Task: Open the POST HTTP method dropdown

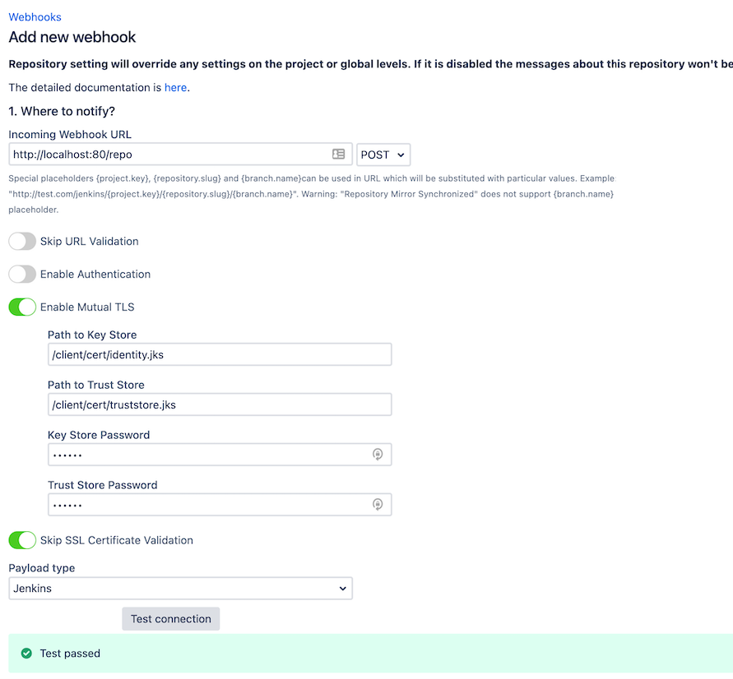Action: [383, 155]
